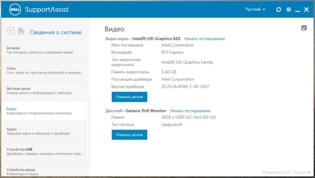This screenshot has height=178, width=315.
Task: Click the SupportAssist title text
Action: [47, 9]
